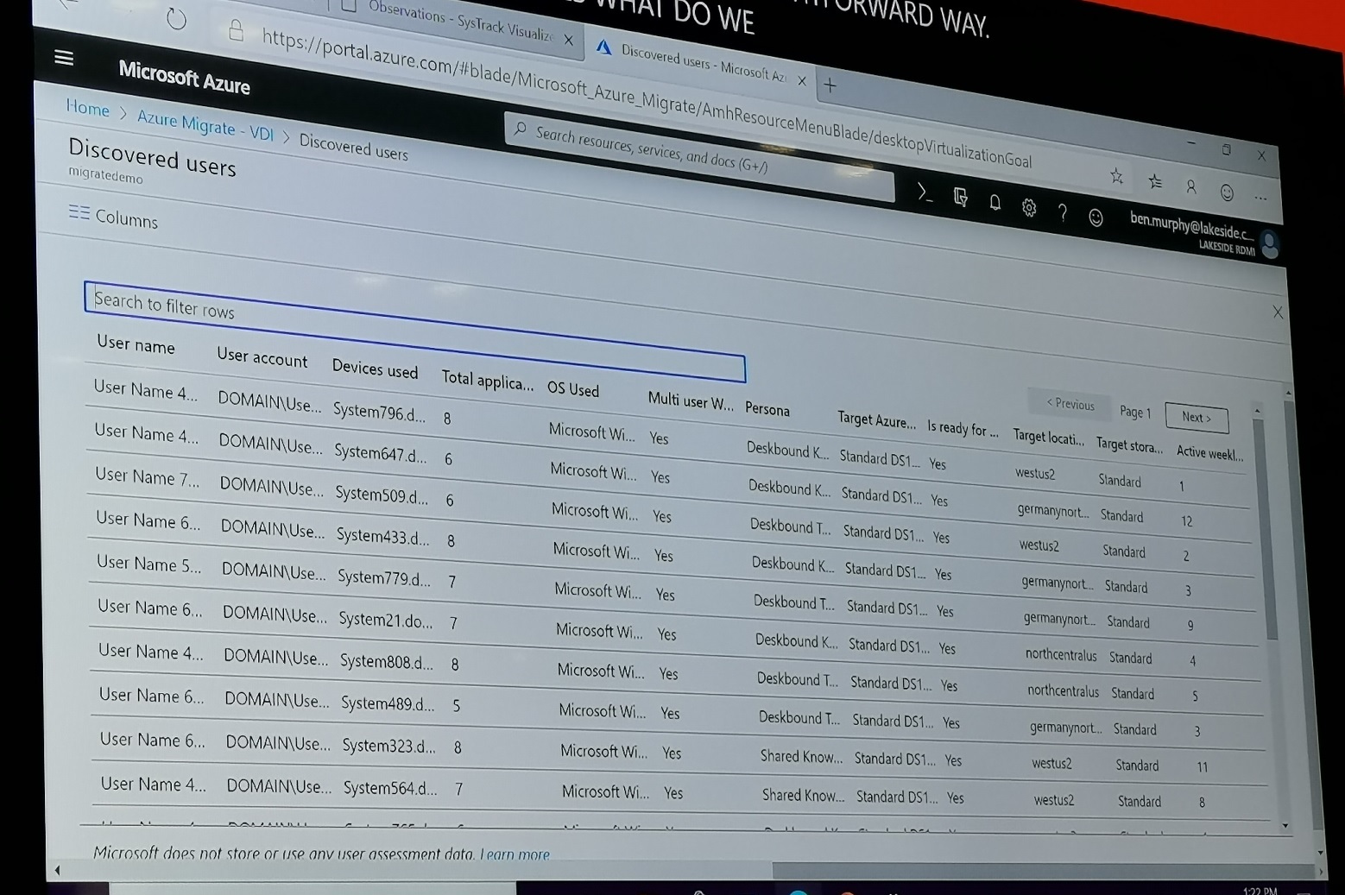The image size is (1345, 895).
Task: Open Azure Cloud Shell icon
Action: (x=925, y=192)
